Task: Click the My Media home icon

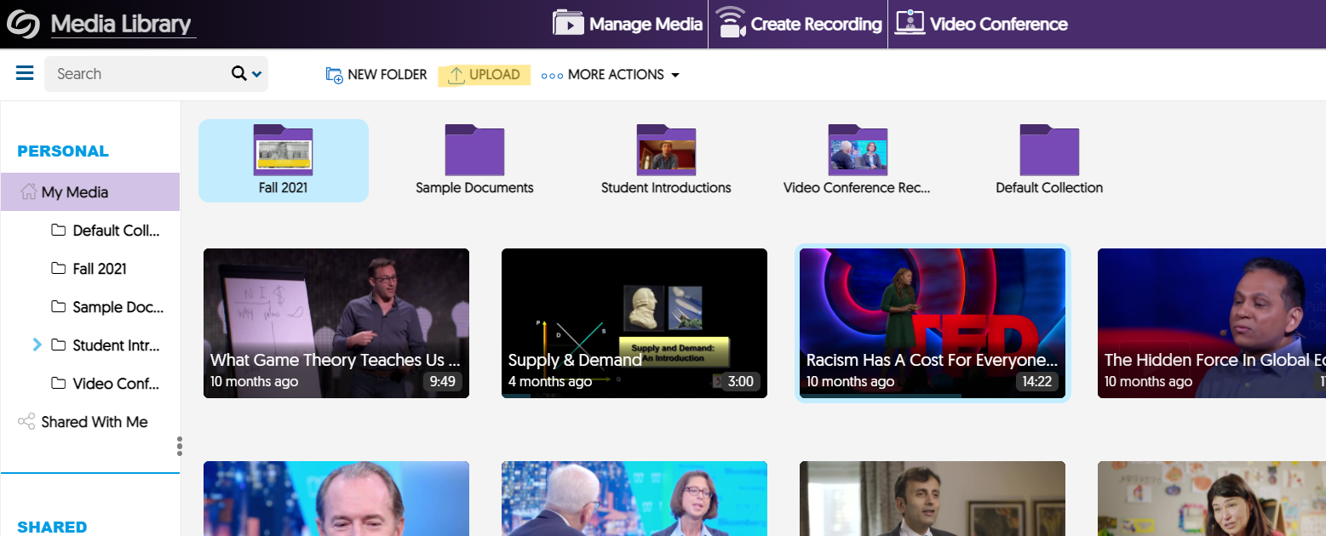Action: coord(28,192)
